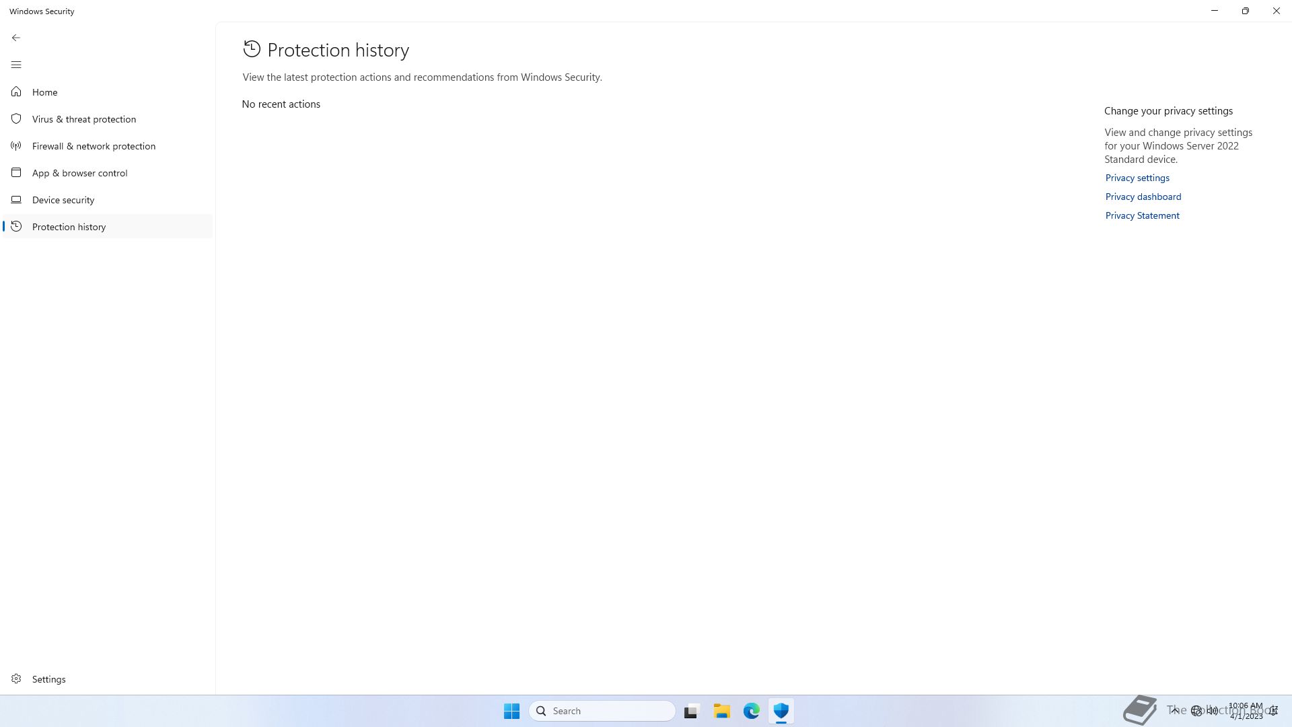The width and height of the screenshot is (1292, 727).
Task: Select Protection history label in sidebar
Action: tap(69, 227)
